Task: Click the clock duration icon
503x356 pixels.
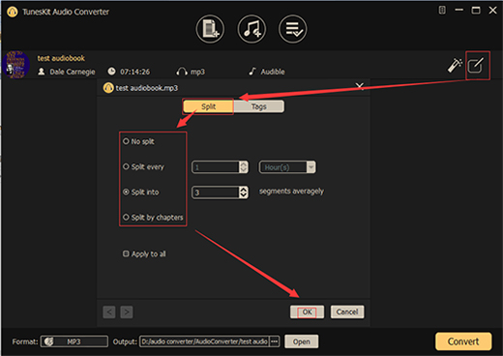Action: tap(111, 71)
